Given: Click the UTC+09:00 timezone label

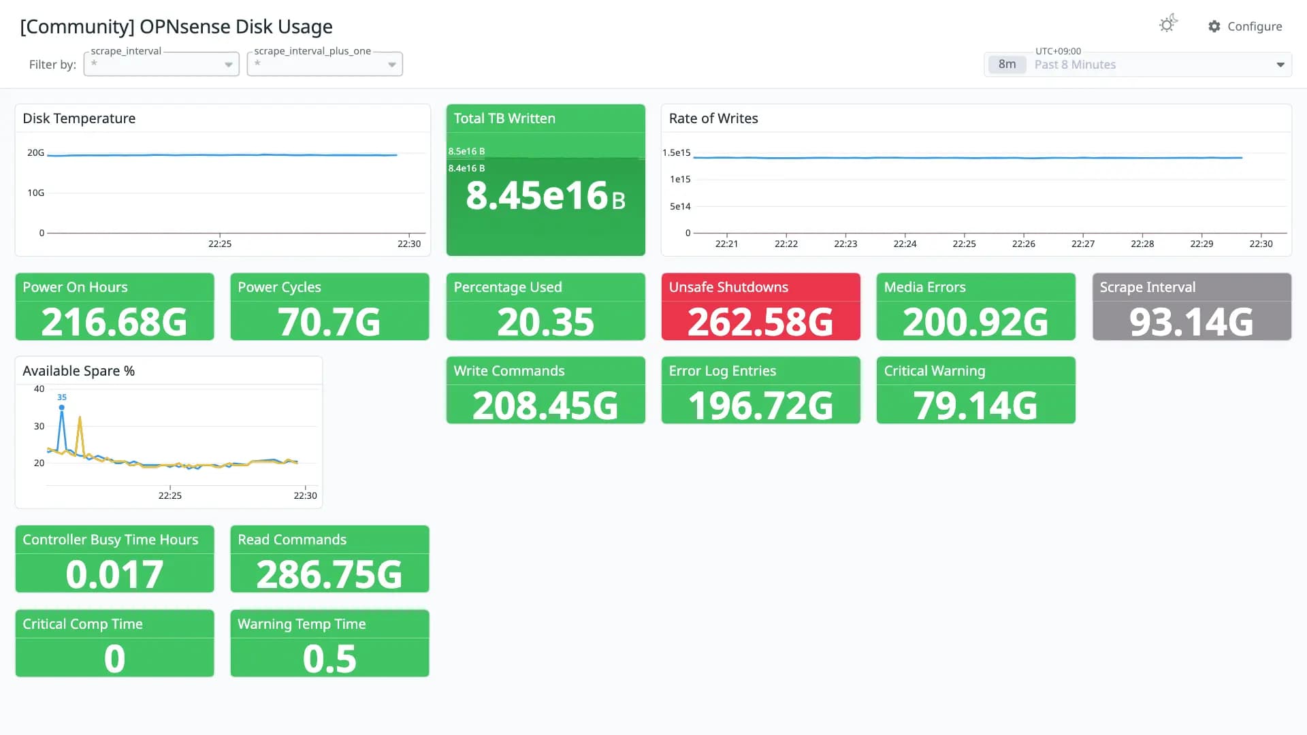Looking at the screenshot, I should point(1058,51).
